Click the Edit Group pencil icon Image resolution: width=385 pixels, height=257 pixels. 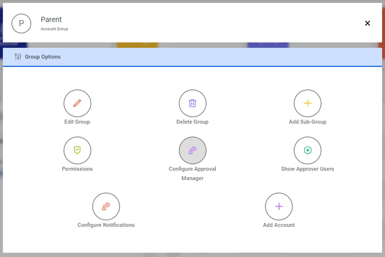tap(77, 103)
